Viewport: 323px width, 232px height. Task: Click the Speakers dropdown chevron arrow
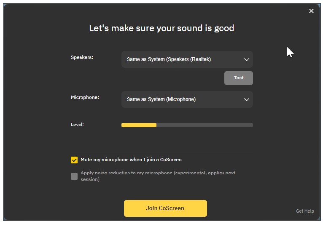[x=247, y=59]
